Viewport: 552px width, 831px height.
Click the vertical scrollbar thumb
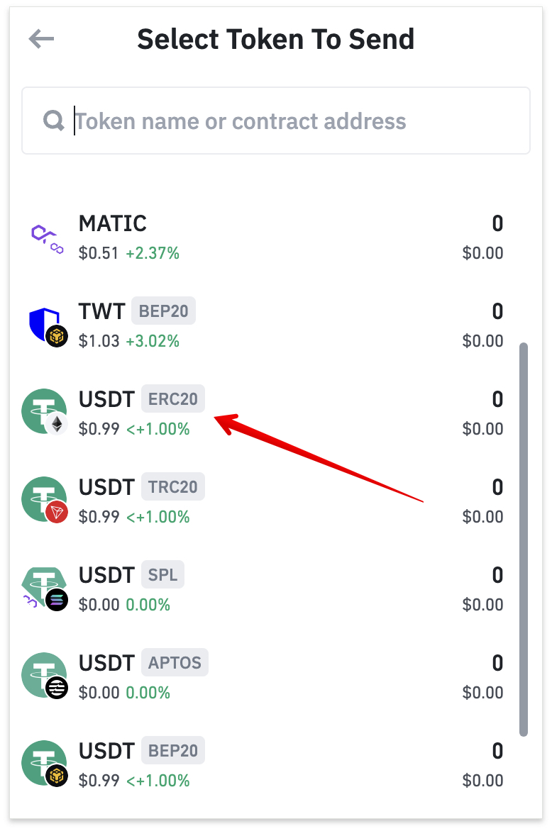pos(524,540)
